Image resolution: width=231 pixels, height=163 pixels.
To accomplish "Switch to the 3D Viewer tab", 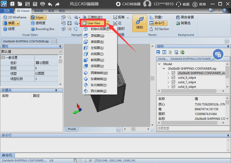I will (x=23, y=11).
